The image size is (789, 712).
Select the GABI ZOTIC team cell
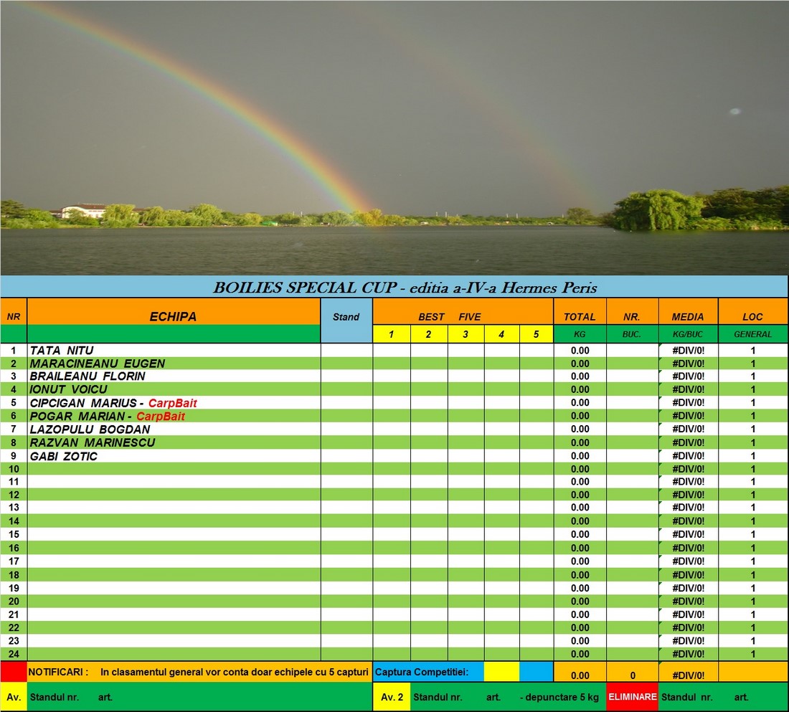pos(64,456)
